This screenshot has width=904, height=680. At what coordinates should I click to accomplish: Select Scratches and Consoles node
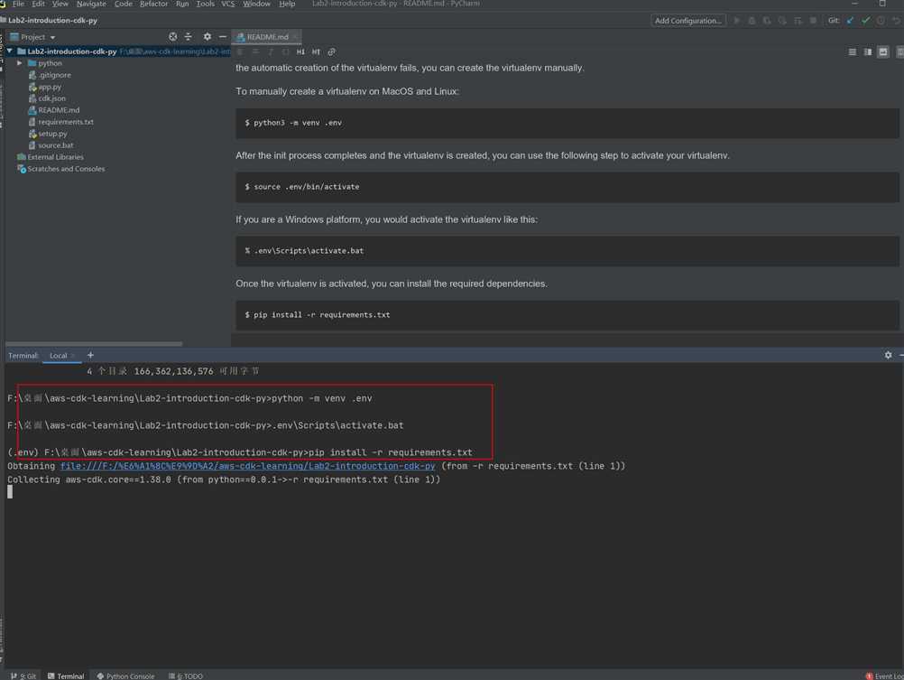tap(66, 169)
